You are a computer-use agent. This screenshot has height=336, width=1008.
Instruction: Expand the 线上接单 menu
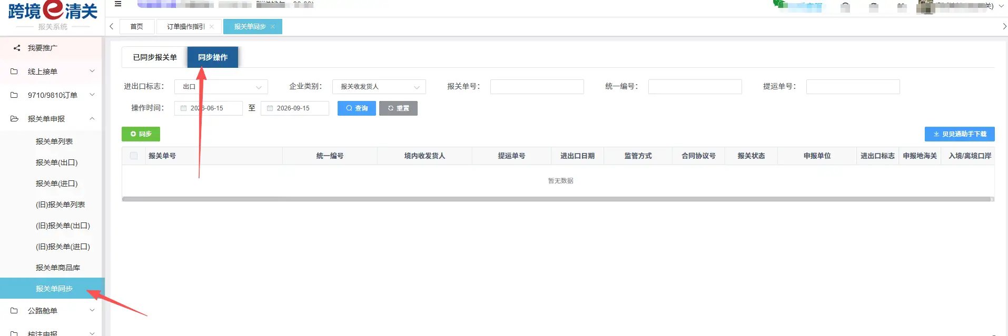click(x=92, y=71)
